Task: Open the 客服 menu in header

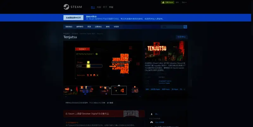Action: click(111, 7)
